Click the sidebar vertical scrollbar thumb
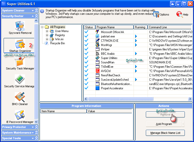 [36, 71]
